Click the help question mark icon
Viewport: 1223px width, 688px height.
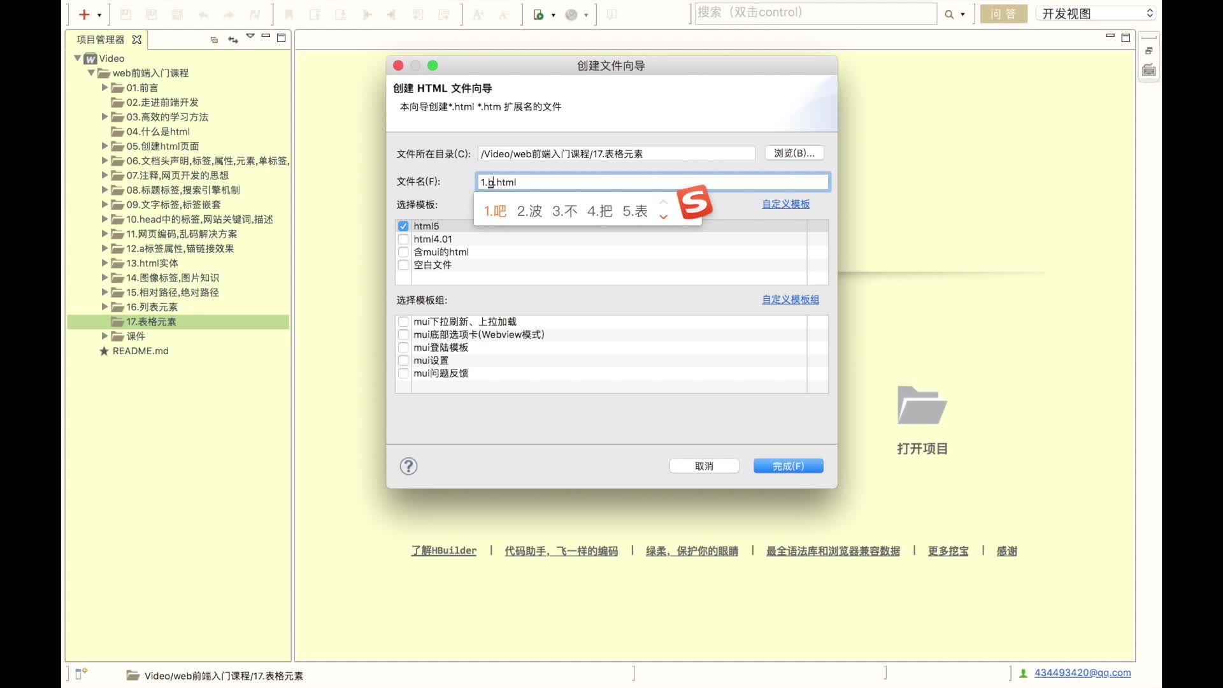click(x=408, y=466)
